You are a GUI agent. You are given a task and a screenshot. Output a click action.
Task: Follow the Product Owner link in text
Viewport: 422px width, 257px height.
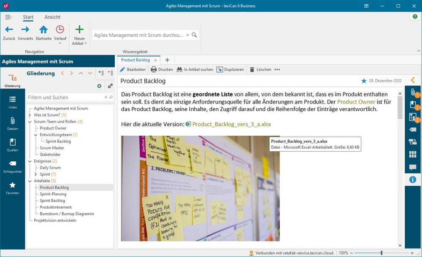click(356, 102)
